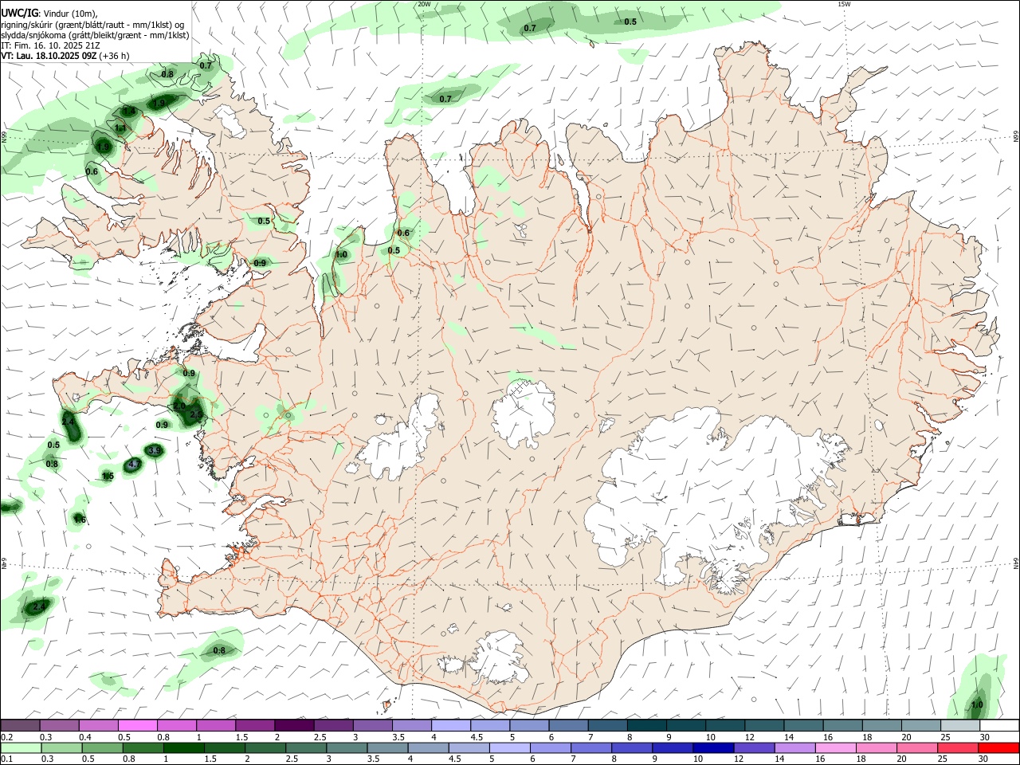
Task: Pick lower legend lilac swatch between 14 and 16
Action: coord(795,748)
